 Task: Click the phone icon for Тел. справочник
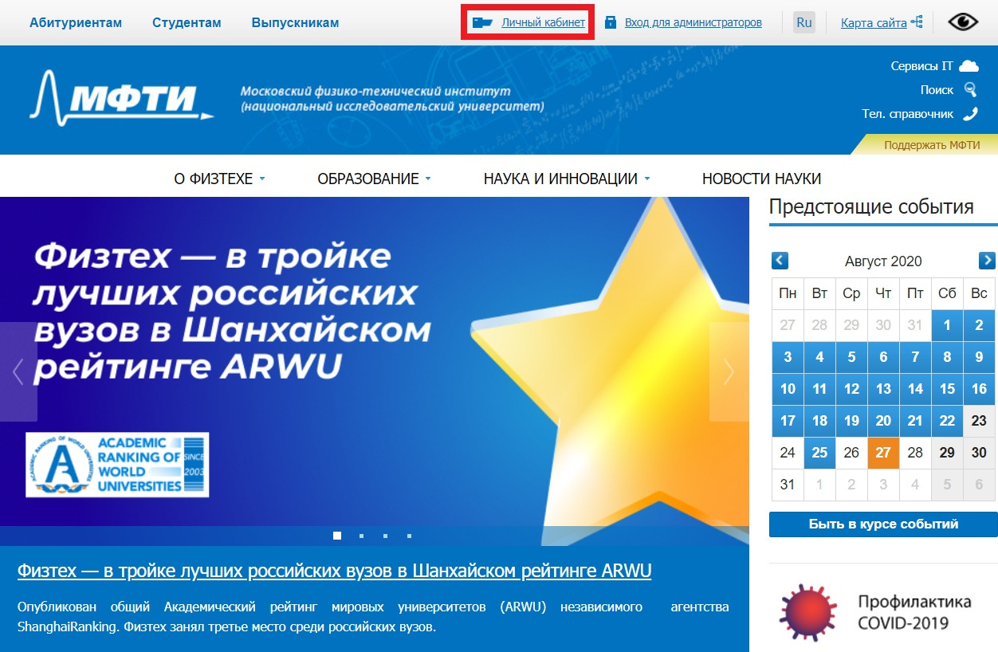(x=970, y=114)
